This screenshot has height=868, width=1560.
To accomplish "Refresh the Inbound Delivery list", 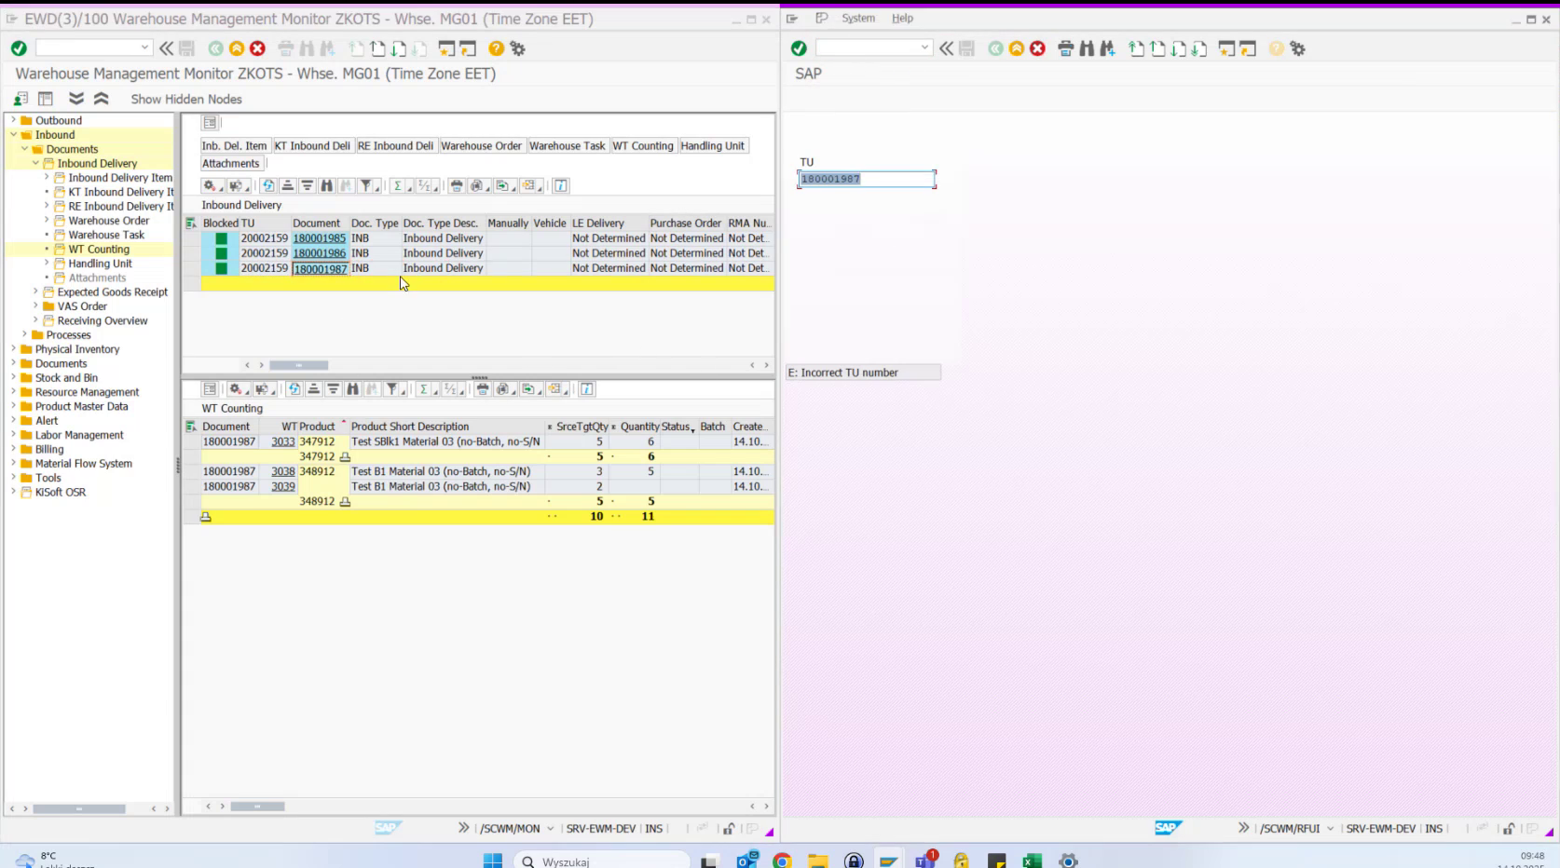I will (268, 185).
